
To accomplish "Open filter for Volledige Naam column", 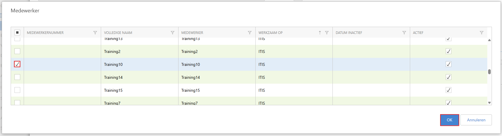I will point(172,33).
